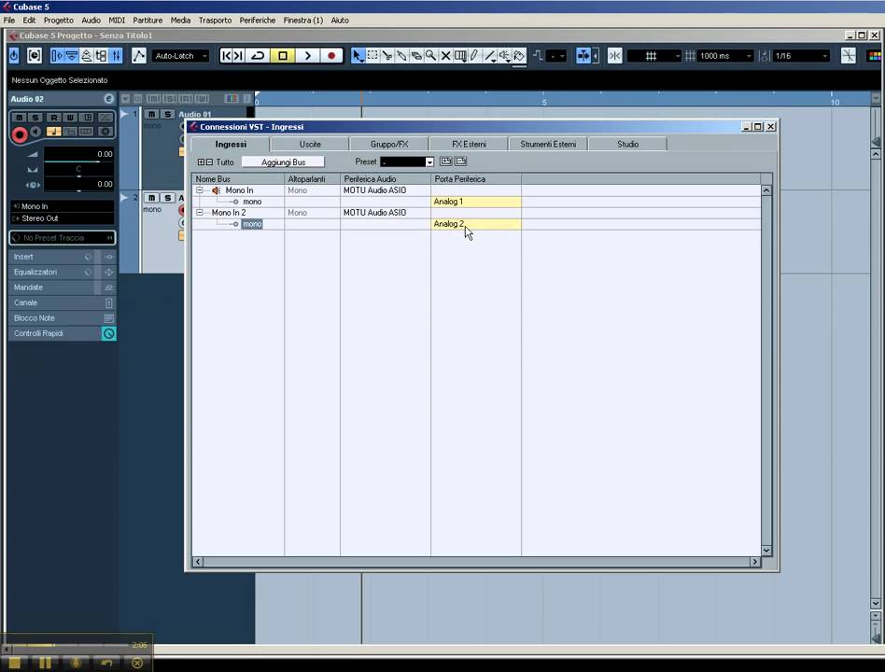Image resolution: width=885 pixels, height=672 pixels.
Task: Collapse the Mono In 2 bus tree
Action: click(x=199, y=213)
